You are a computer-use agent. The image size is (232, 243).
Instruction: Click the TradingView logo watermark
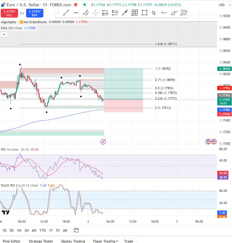6,213
